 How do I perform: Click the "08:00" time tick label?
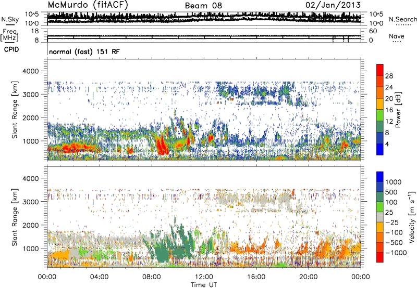(152, 277)
